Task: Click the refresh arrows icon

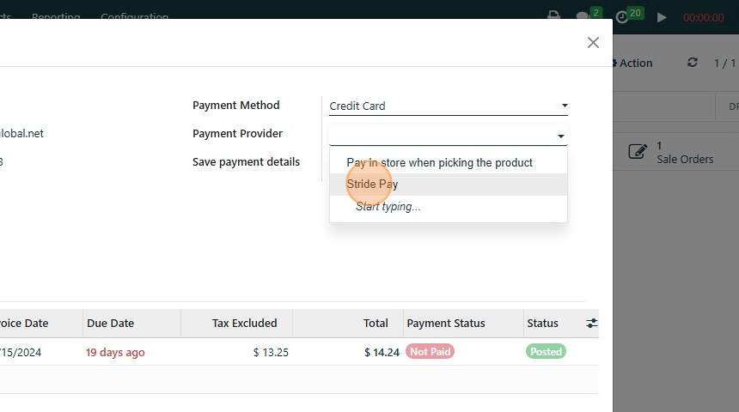Action: [x=693, y=63]
